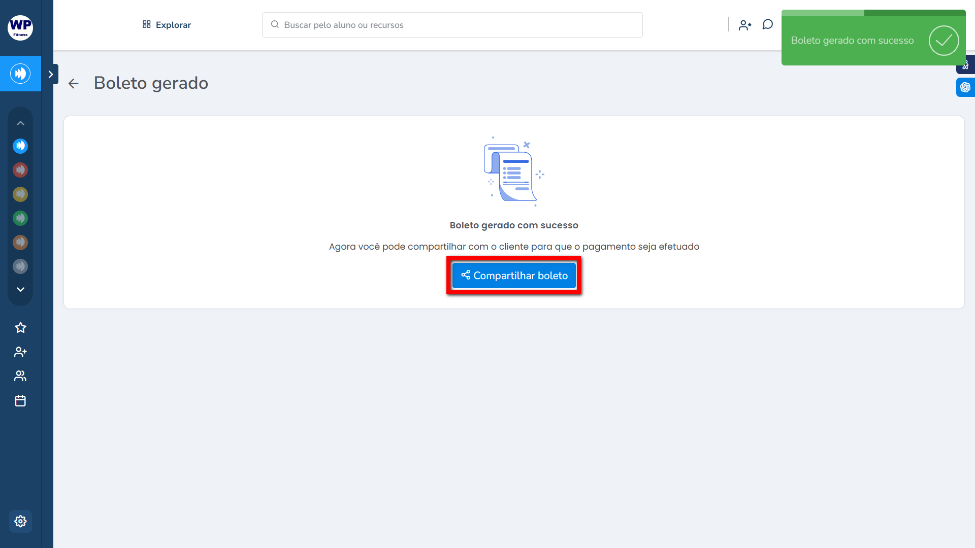The image size is (975, 548).
Task: Expand the sidebar with right chevron
Action: [x=51, y=74]
